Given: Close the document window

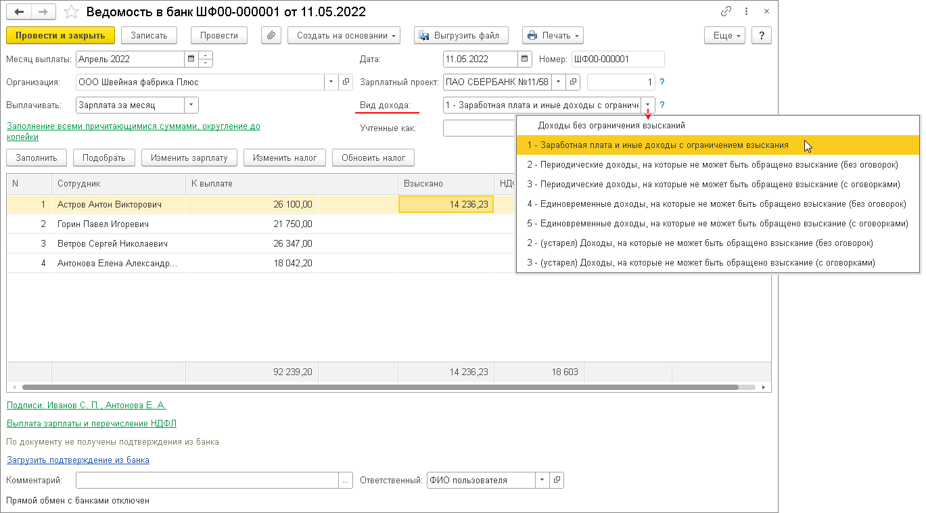Looking at the screenshot, I should point(766,11).
